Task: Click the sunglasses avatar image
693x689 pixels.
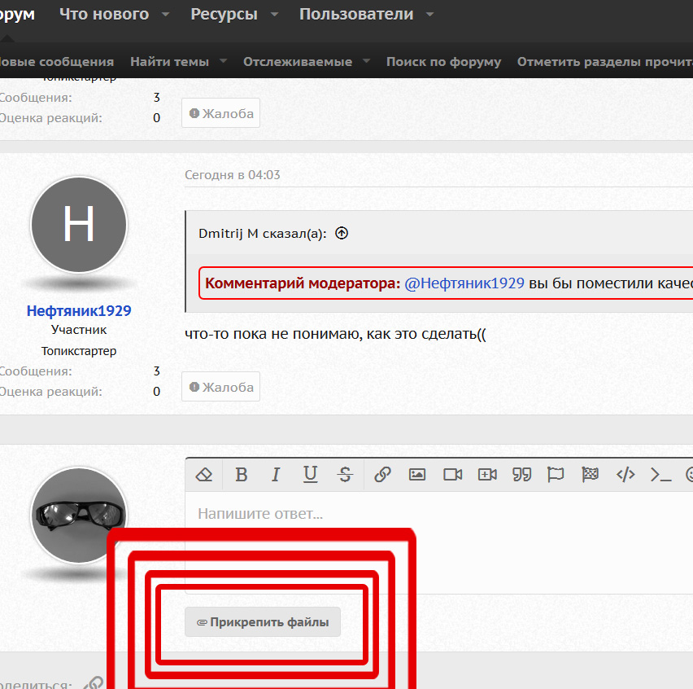Action: tap(79, 515)
